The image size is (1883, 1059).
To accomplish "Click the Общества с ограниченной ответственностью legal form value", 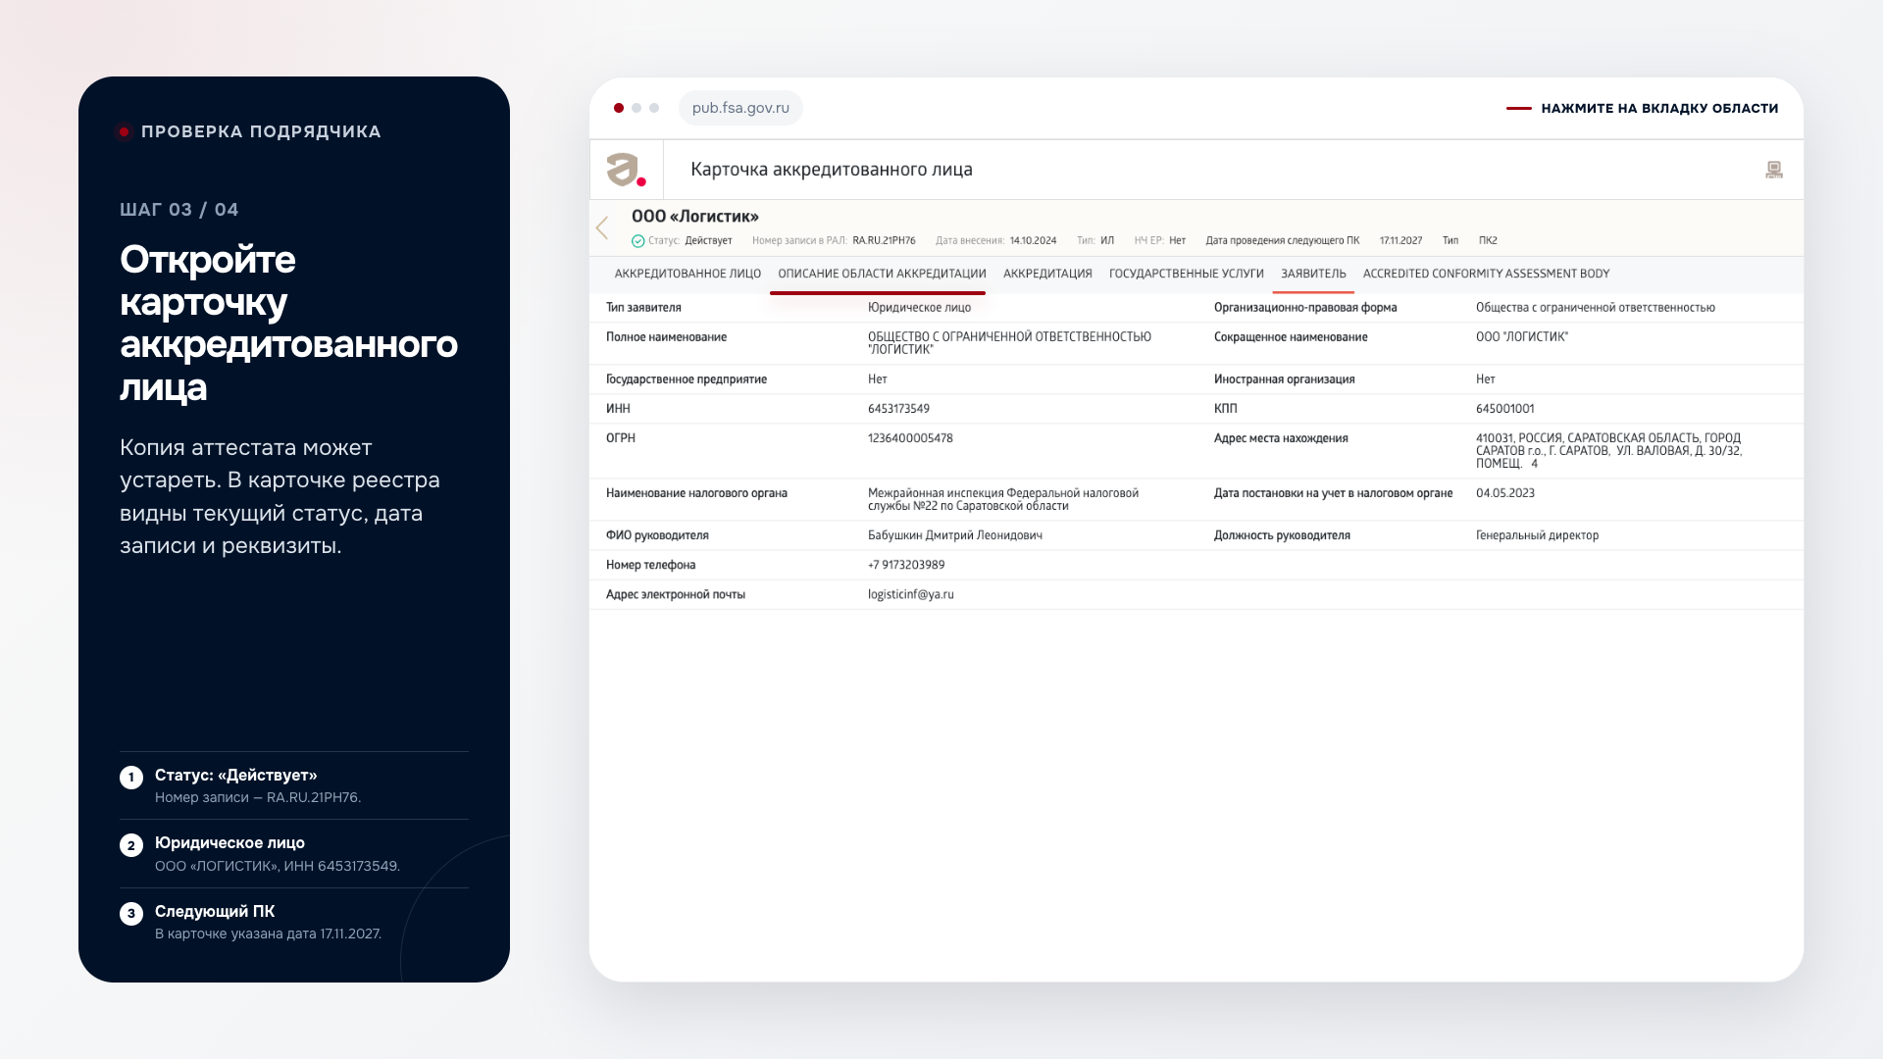I will point(1595,308).
